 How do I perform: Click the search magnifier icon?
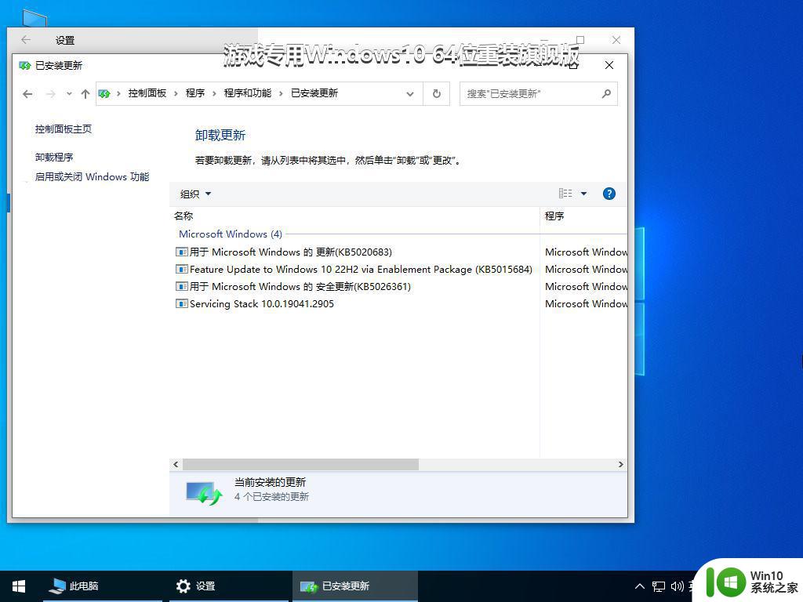[606, 93]
